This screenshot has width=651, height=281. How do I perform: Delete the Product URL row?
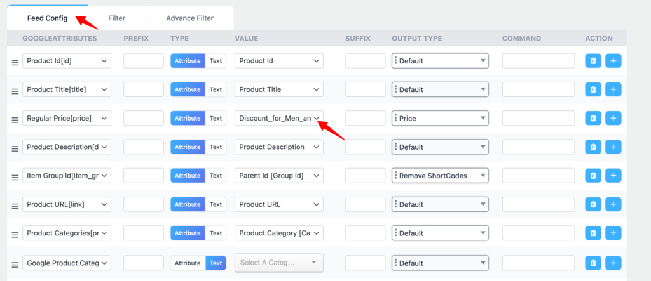[x=593, y=204]
